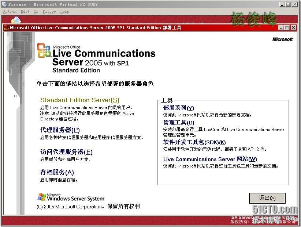
Task: Click the Virtual PC title bar icon
Action: [x=4, y=4]
